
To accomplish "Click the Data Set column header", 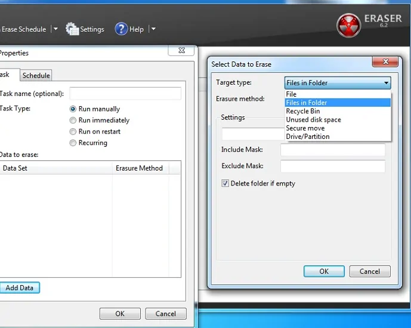I will (56, 168).
